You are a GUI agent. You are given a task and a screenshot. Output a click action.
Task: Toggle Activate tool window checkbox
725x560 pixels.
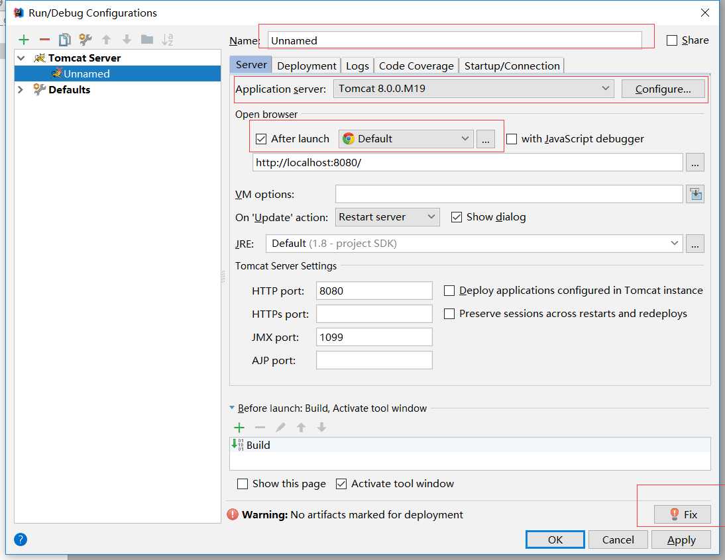341,484
